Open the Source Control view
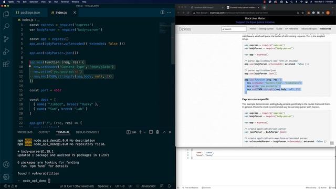Viewport: 336px width, 189px height. pos(6,39)
